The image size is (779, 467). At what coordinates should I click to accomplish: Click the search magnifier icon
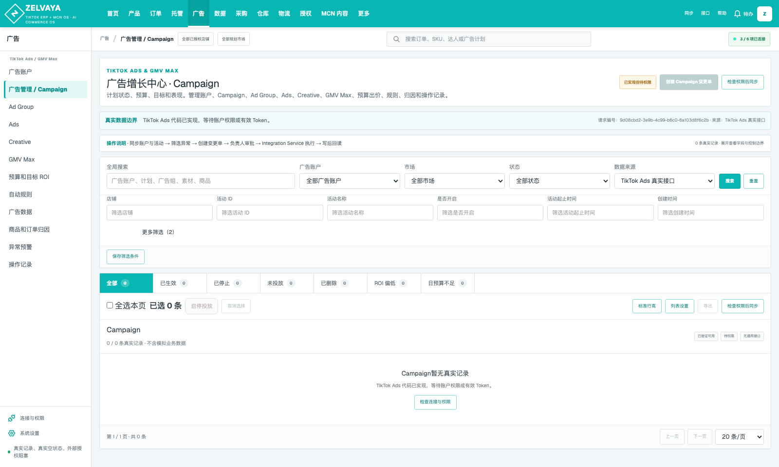396,39
